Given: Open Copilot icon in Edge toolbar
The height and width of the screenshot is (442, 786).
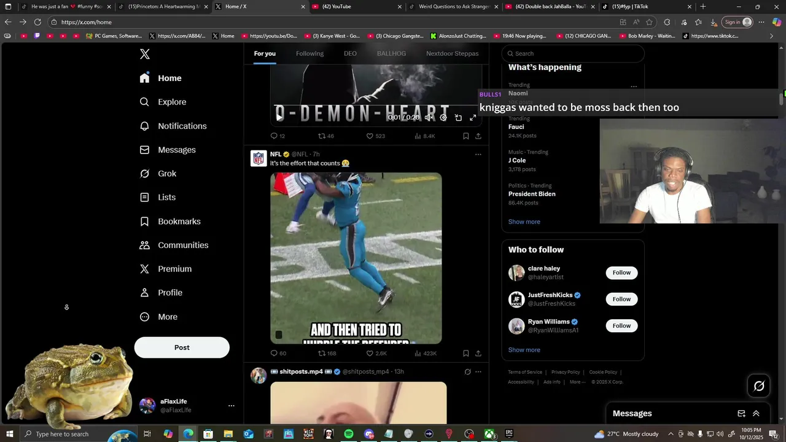Looking at the screenshot, I should tap(777, 22).
